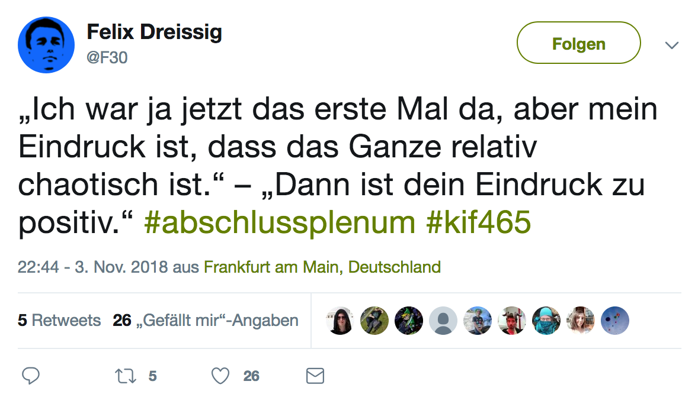Expand the tweet options chevron menu

coord(671,45)
